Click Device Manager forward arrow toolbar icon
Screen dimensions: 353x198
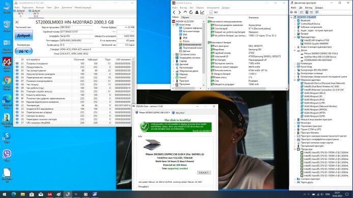pyautogui.click(x=296, y=12)
